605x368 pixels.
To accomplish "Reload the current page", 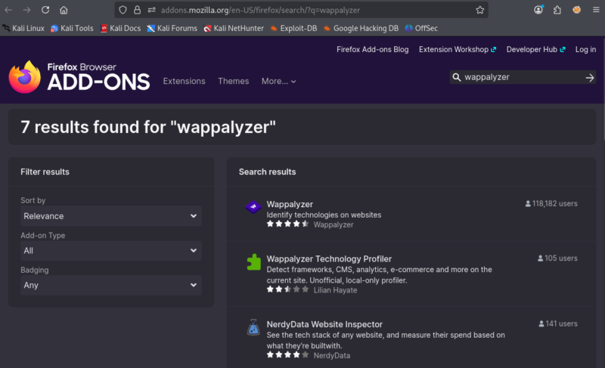I will click(x=45, y=10).
